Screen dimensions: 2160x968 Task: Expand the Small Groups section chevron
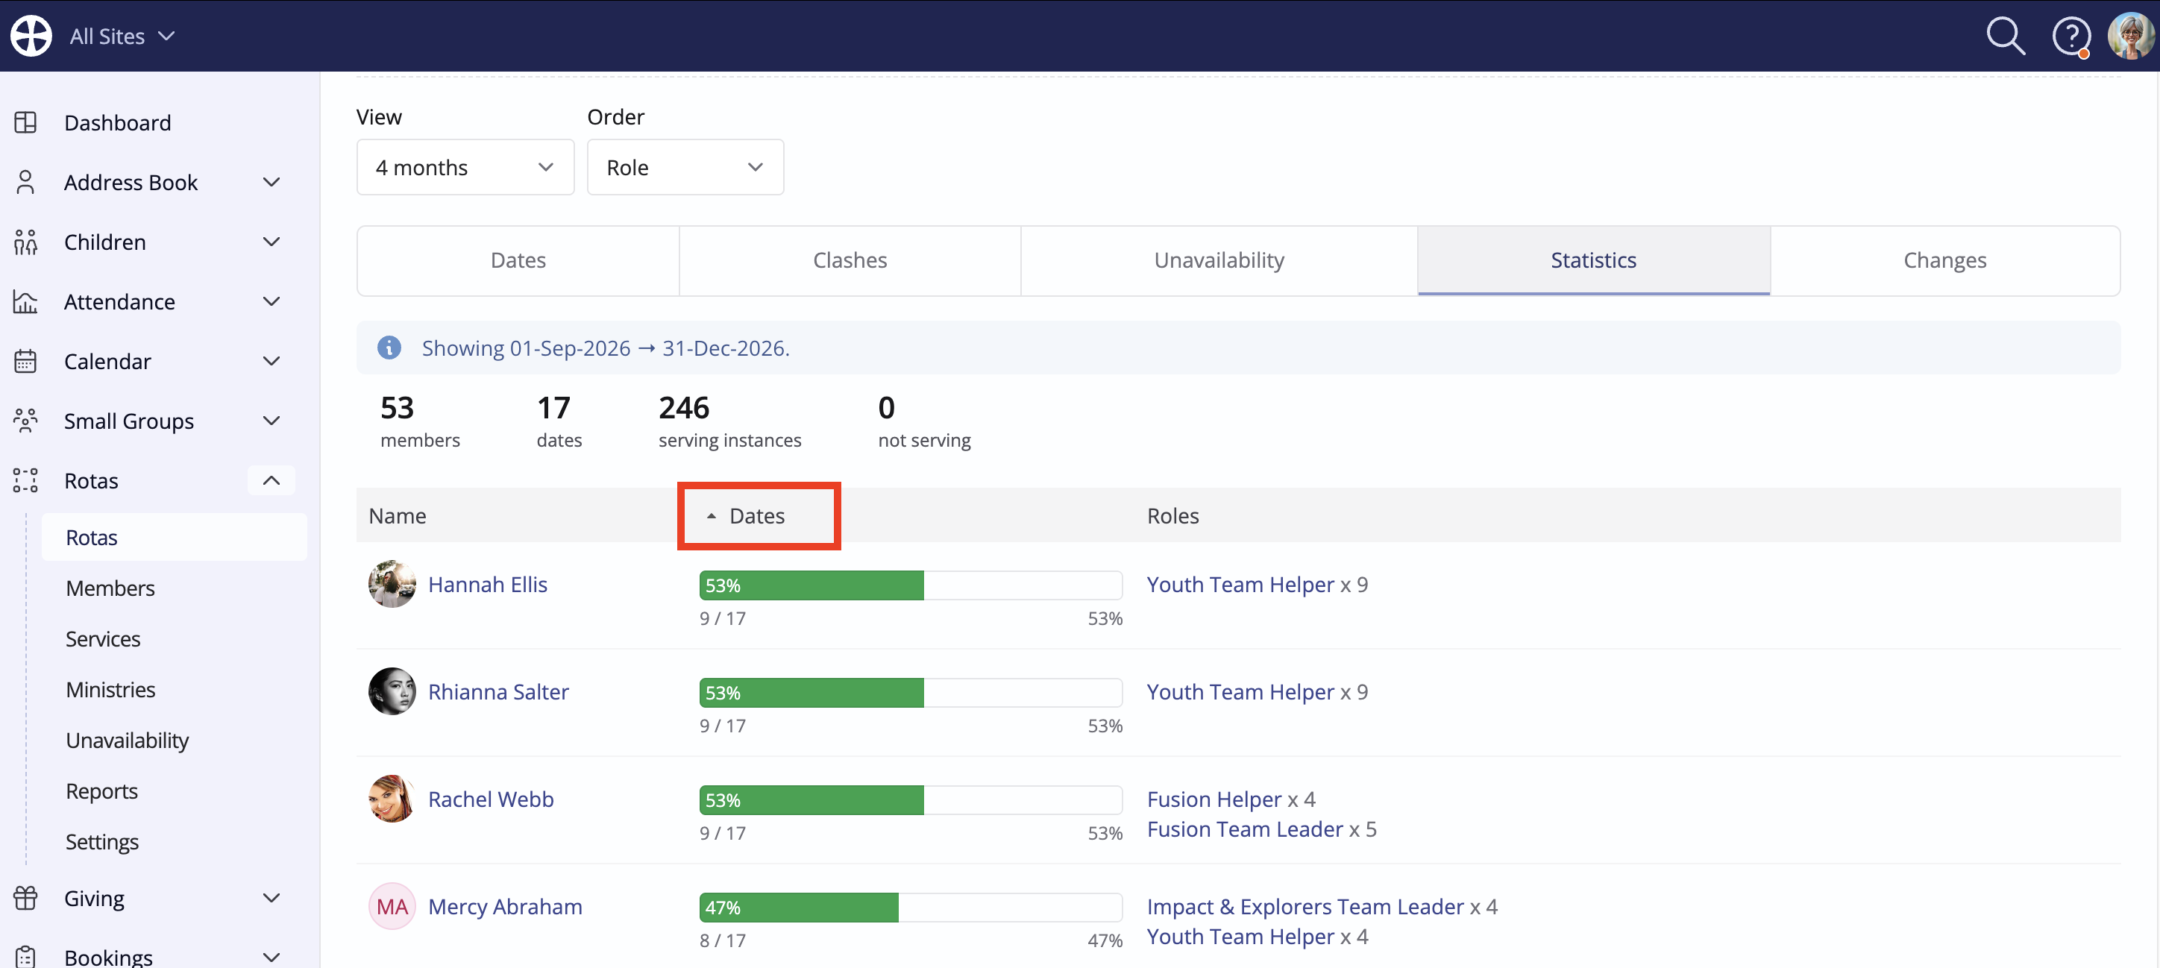point(271,421)
